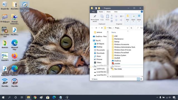Click the Cut scissors icon
178x100 pixels.
(x=112, y=16)
